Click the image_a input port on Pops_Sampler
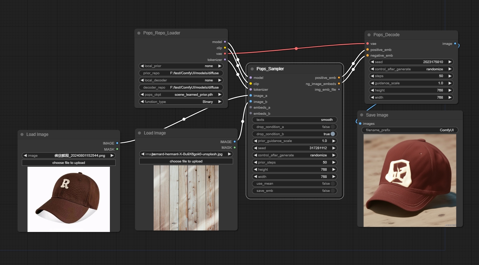Image resolution: width=479 pixels, height=265 pixels. (251, 95)
